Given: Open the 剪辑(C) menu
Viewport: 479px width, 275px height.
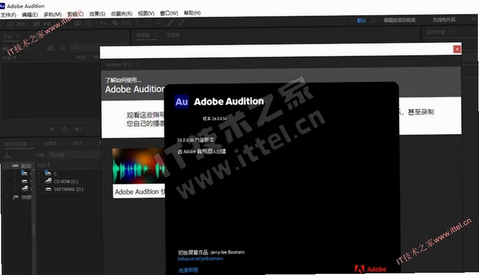Looking at the screenshot, I should (75, 14).
